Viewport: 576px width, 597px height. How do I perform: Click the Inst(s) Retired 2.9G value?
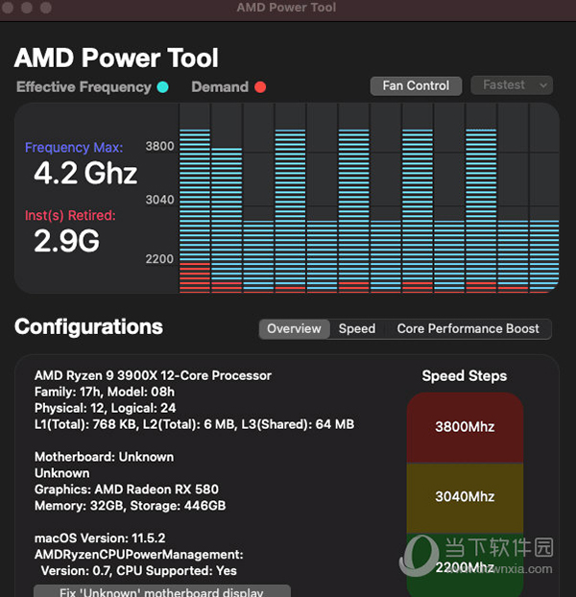coord(66,241)
